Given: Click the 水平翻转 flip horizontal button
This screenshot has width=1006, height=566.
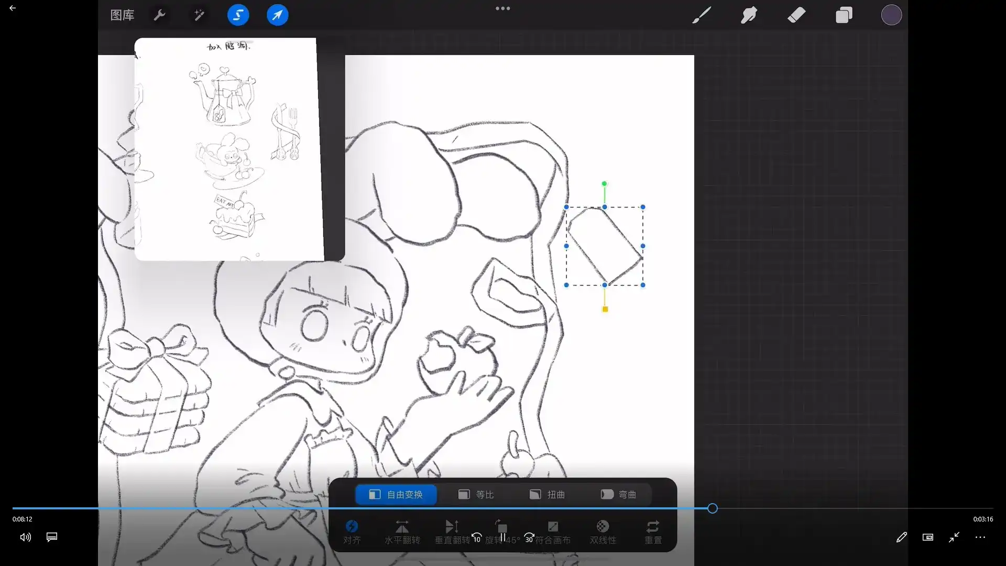Looking at the screenshot, I should click(x=402, y=531).
